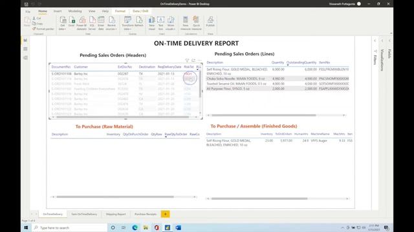Screen dimensions: 414x232
Task: Insert a New visual
Action: pyautogui.click(x=151, y=23)
